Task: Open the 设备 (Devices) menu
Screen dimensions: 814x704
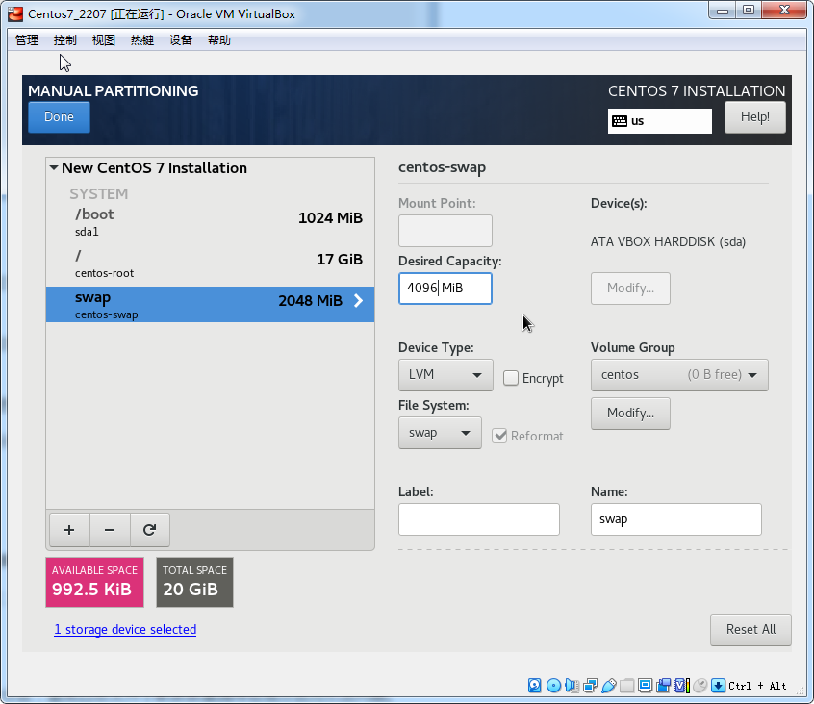Action: pos(181,40)
